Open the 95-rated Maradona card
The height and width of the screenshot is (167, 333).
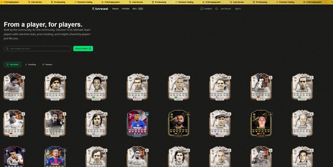55,87
